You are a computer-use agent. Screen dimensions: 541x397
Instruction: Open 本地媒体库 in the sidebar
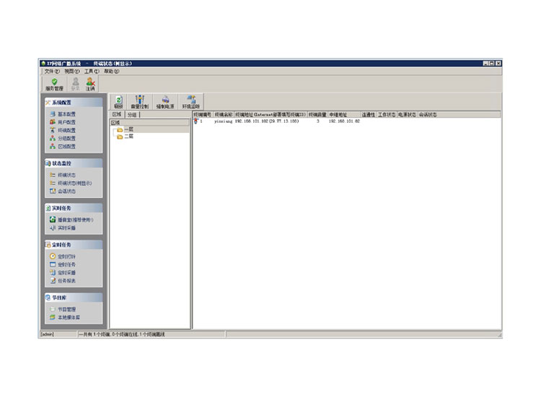pyautogui.click(x=69, y=317)
